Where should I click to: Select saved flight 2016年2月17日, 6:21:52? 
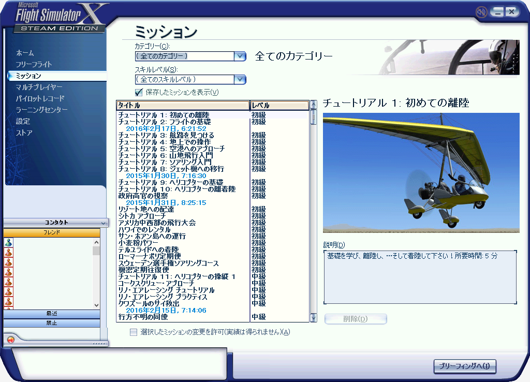[166, 128]
